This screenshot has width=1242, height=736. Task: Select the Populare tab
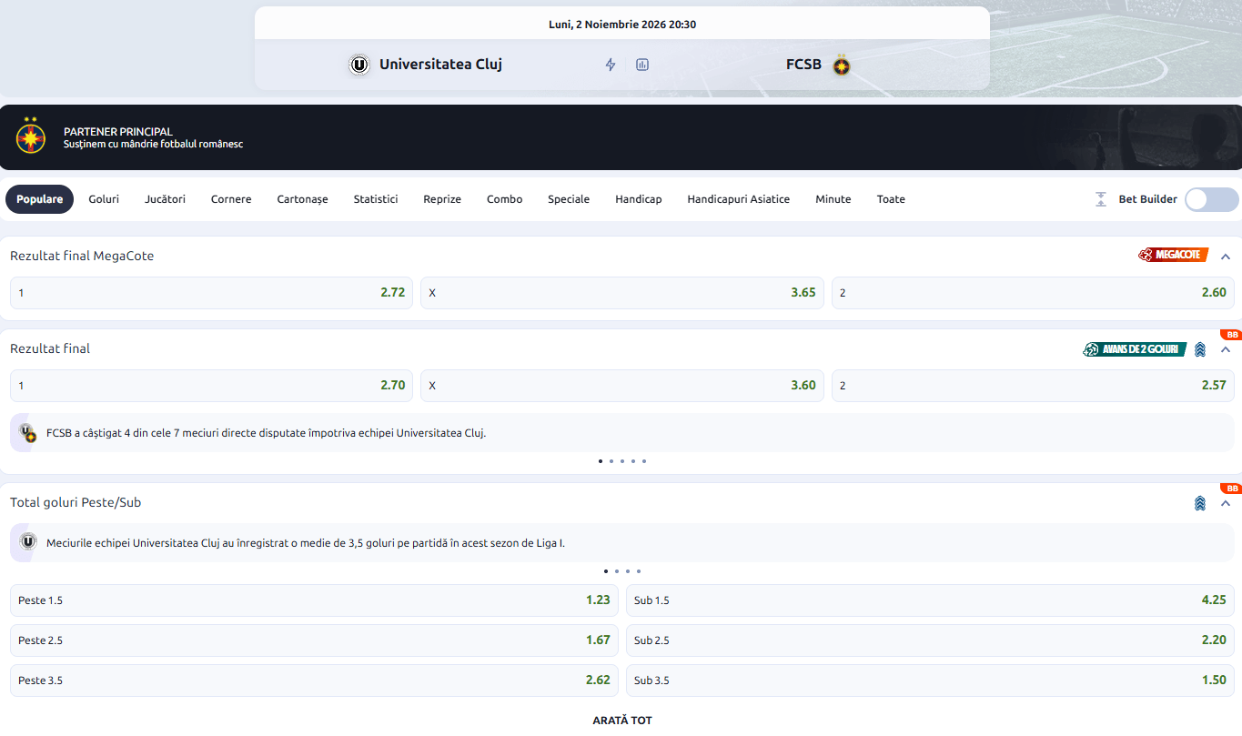coord(39,199)
